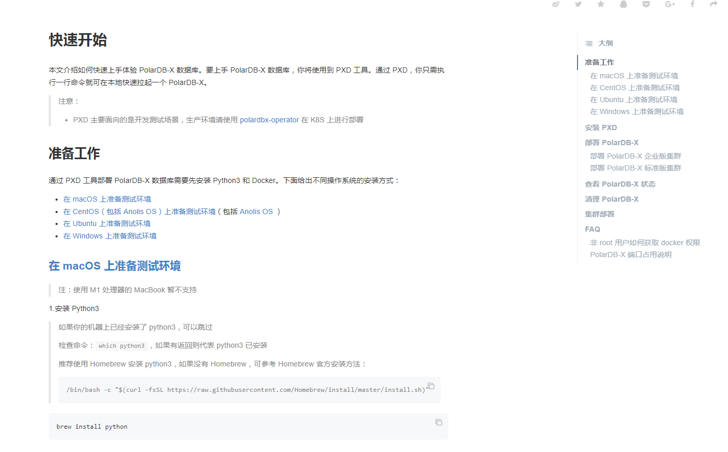Jump to 清理 PolarDB-X in the outline
Viewport: 728px width, 452px height.
[612, 199]
